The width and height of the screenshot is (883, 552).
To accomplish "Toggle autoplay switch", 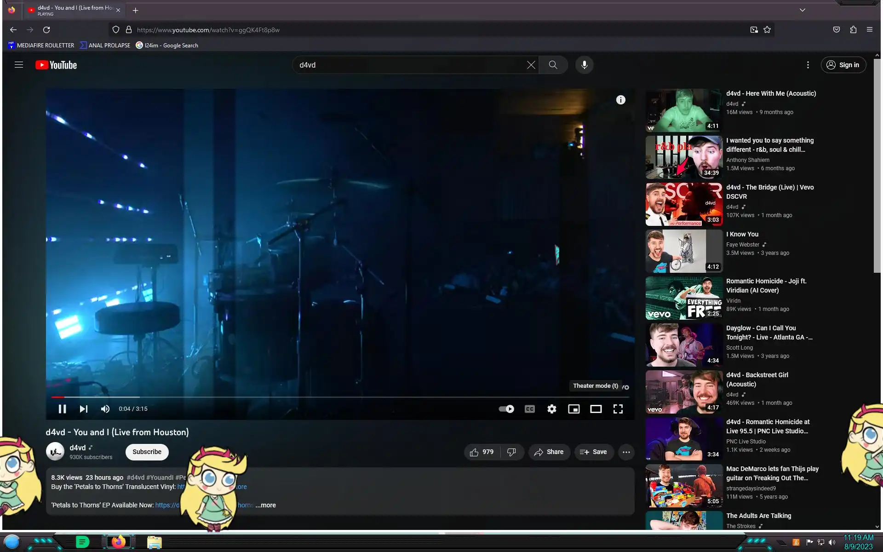I will [506, 409].
